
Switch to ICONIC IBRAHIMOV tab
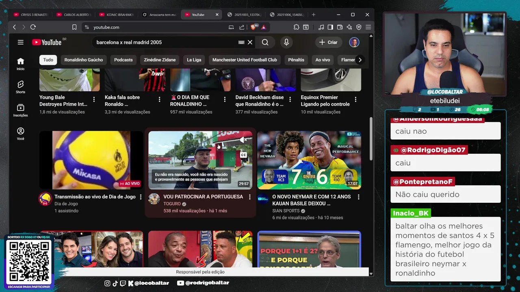(117, 15)
